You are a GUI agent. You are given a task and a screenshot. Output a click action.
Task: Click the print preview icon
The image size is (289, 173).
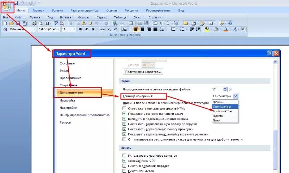pyautogui.click(x=40, y=23)
